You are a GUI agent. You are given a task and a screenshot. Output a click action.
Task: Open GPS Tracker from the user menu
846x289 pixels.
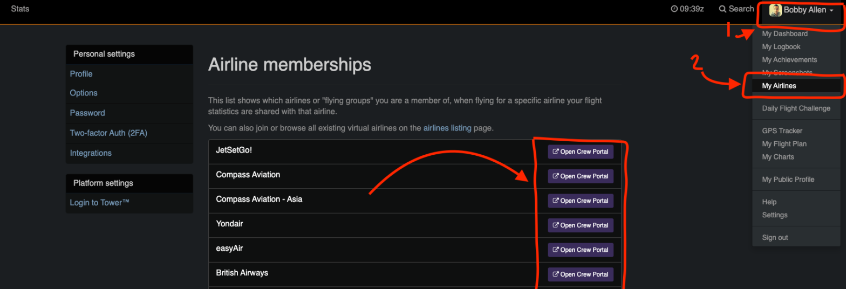[782, 130]
